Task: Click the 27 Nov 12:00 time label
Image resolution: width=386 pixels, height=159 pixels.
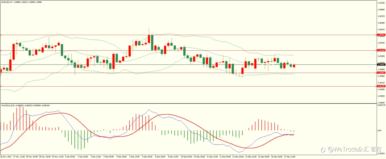Action: (18, 157)
